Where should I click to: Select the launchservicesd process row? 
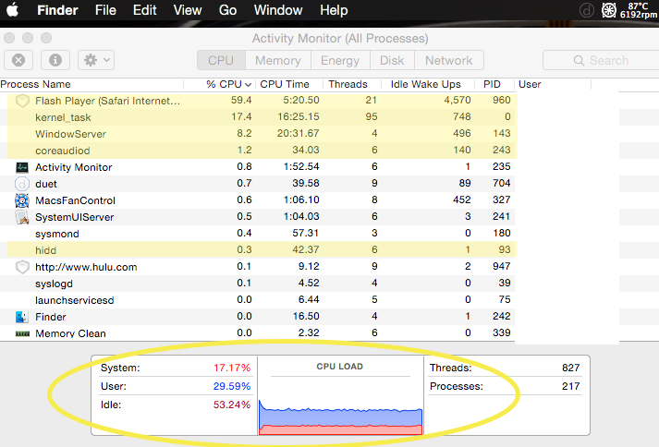(257, 300)
